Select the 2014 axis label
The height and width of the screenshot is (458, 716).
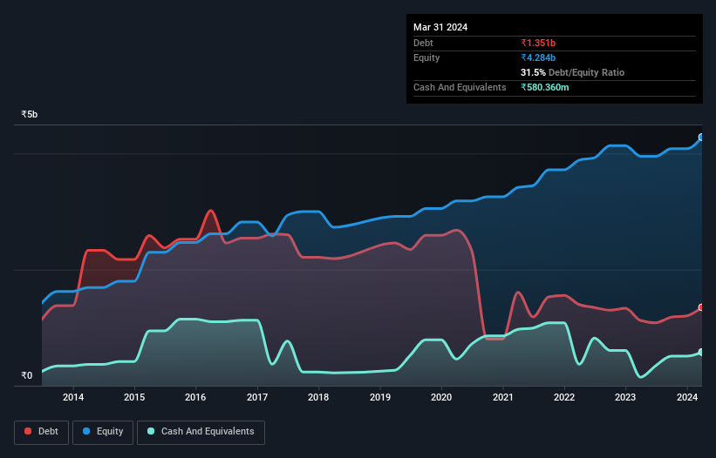[73, 397]
